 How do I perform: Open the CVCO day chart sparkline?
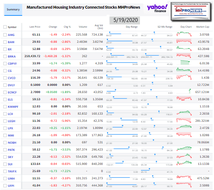point(184,77)
